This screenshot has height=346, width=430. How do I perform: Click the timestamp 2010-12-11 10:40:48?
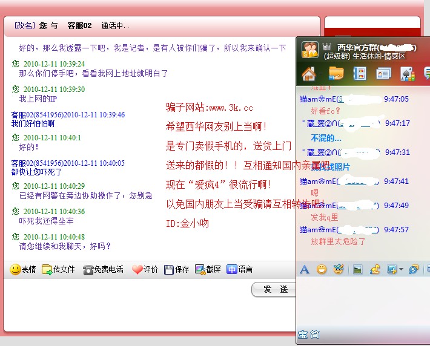click(x=54, y=237)
